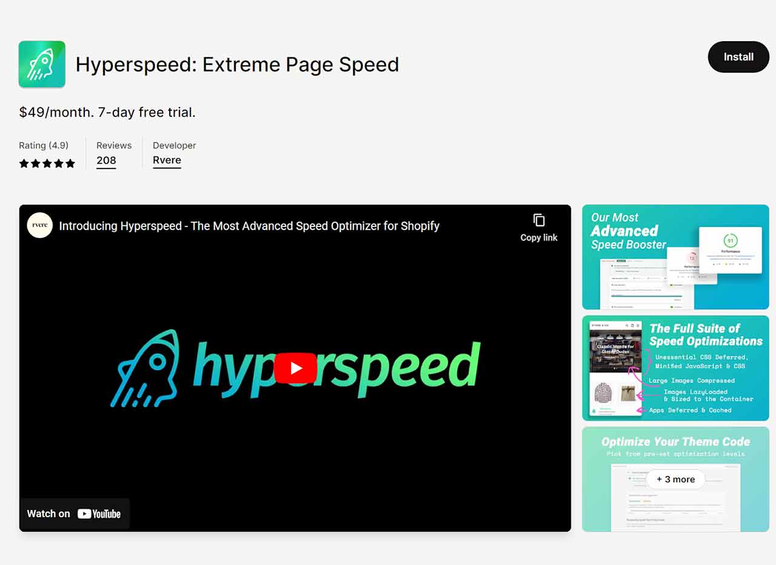Open the 208 reviews link
The width and height of the screenshot is (776, 565).
pos(106,160)
